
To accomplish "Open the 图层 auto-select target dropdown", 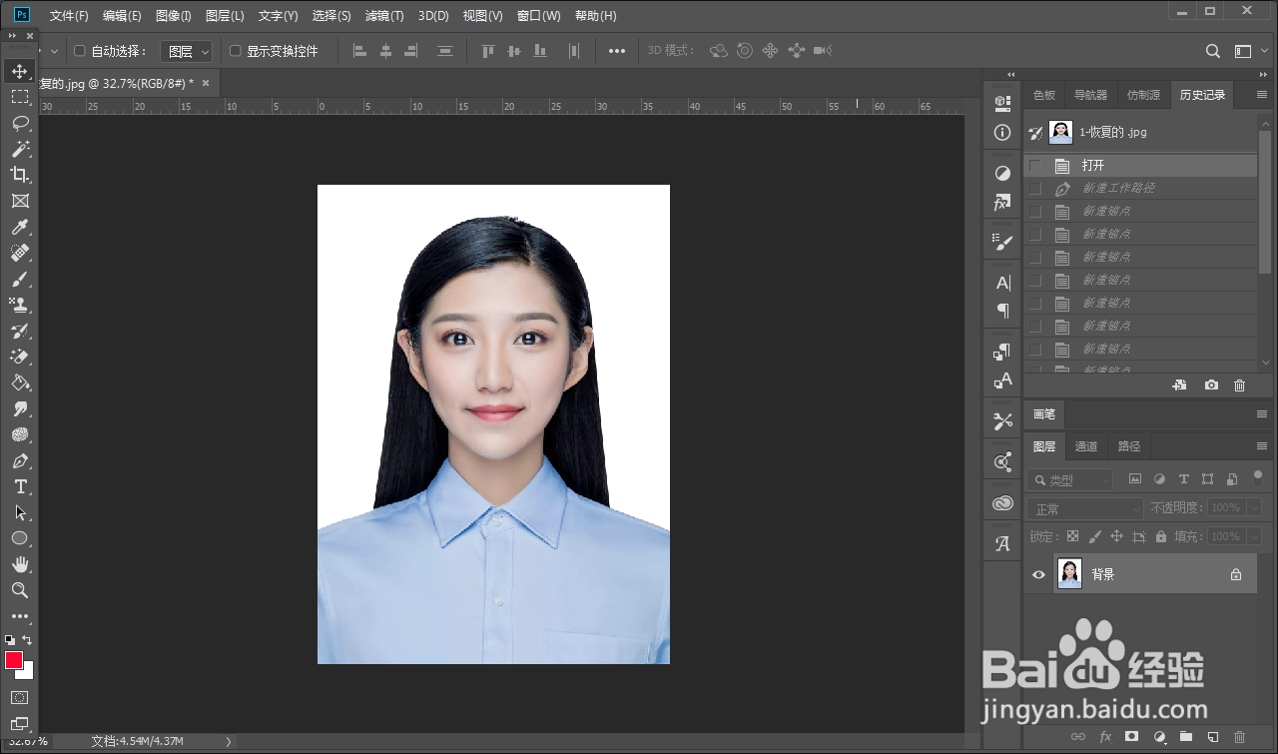I will coord(187,51).
